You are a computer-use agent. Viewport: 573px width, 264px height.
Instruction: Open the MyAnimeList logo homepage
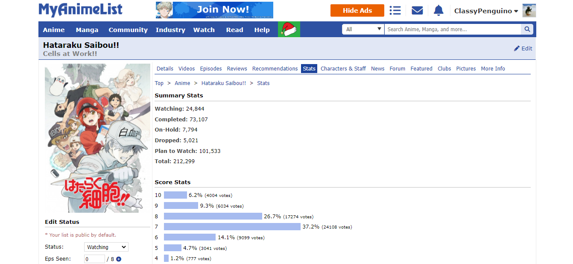point(80,10)
